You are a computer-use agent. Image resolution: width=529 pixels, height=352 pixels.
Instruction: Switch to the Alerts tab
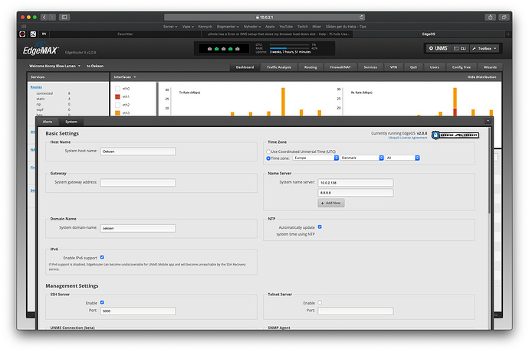click(48, 121)
